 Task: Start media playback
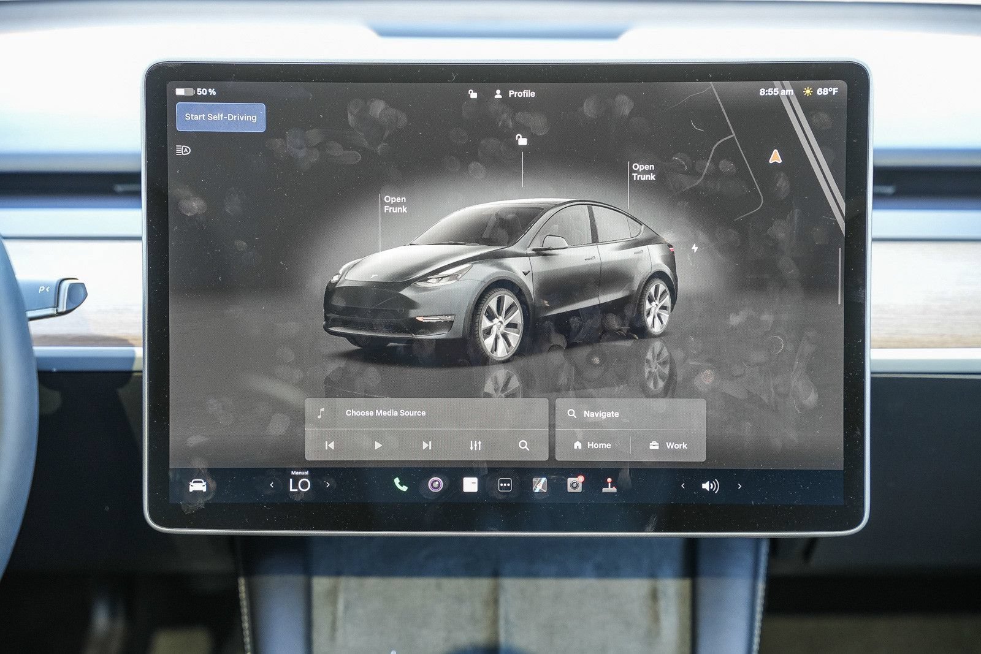click(378, 446)
